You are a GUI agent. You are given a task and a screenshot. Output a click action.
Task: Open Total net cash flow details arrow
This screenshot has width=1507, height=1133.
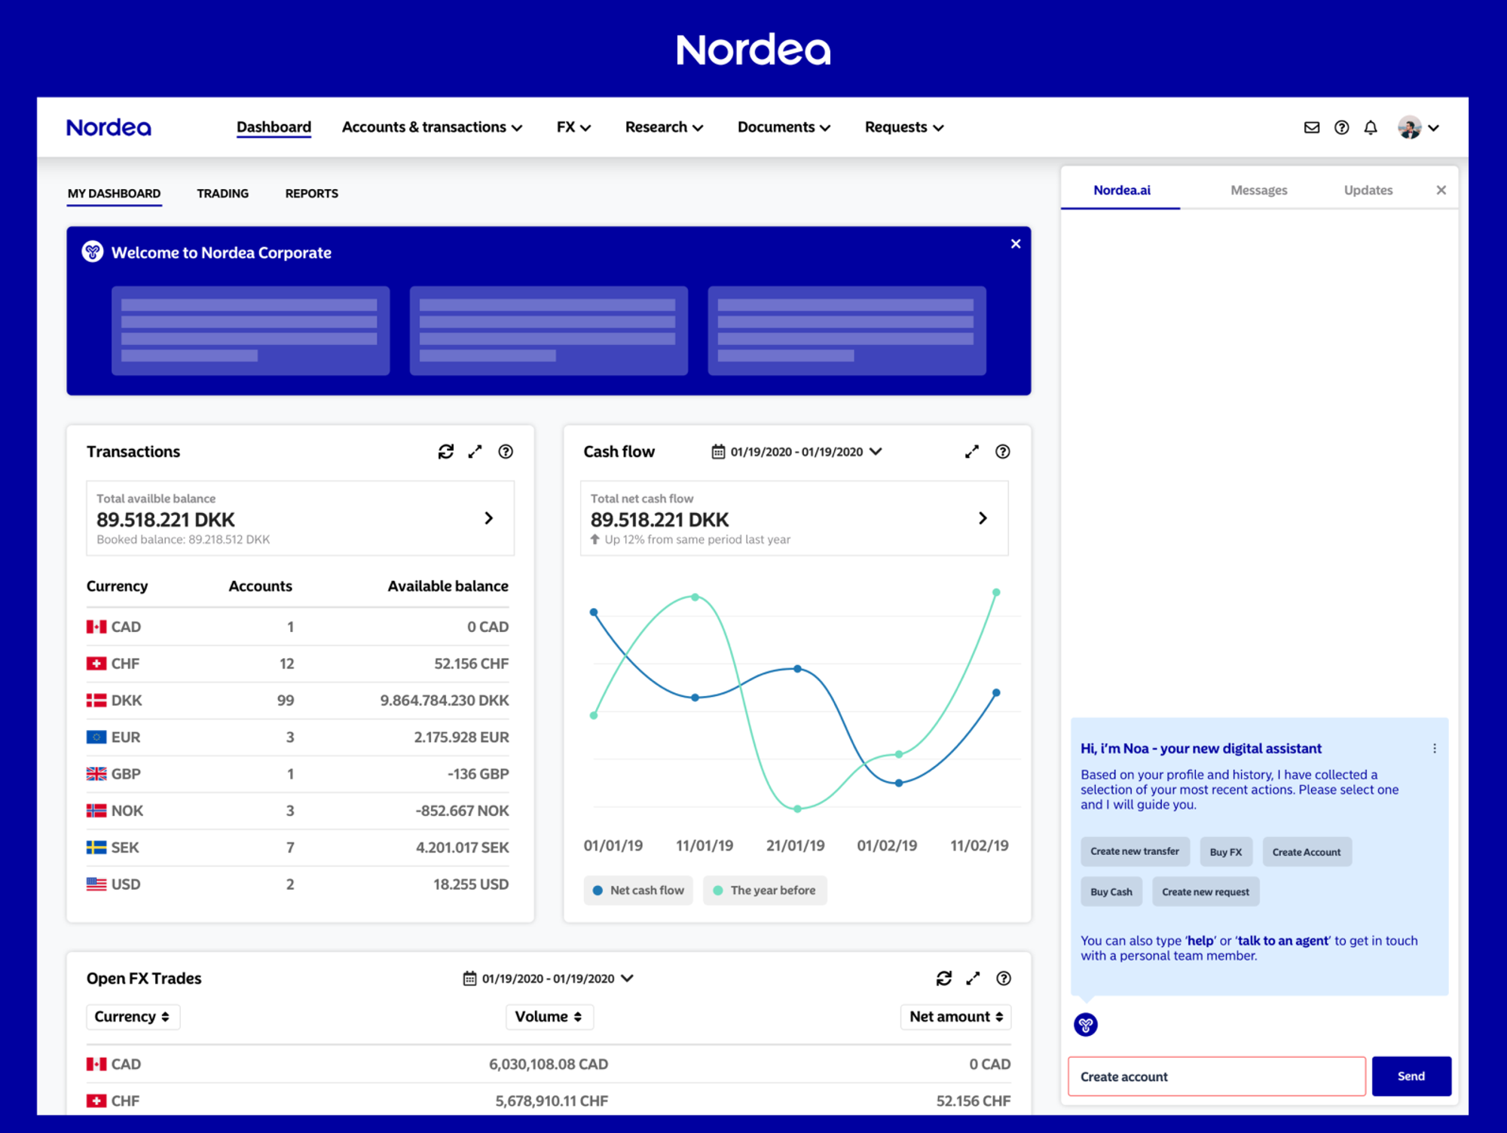tap(983, 518)
